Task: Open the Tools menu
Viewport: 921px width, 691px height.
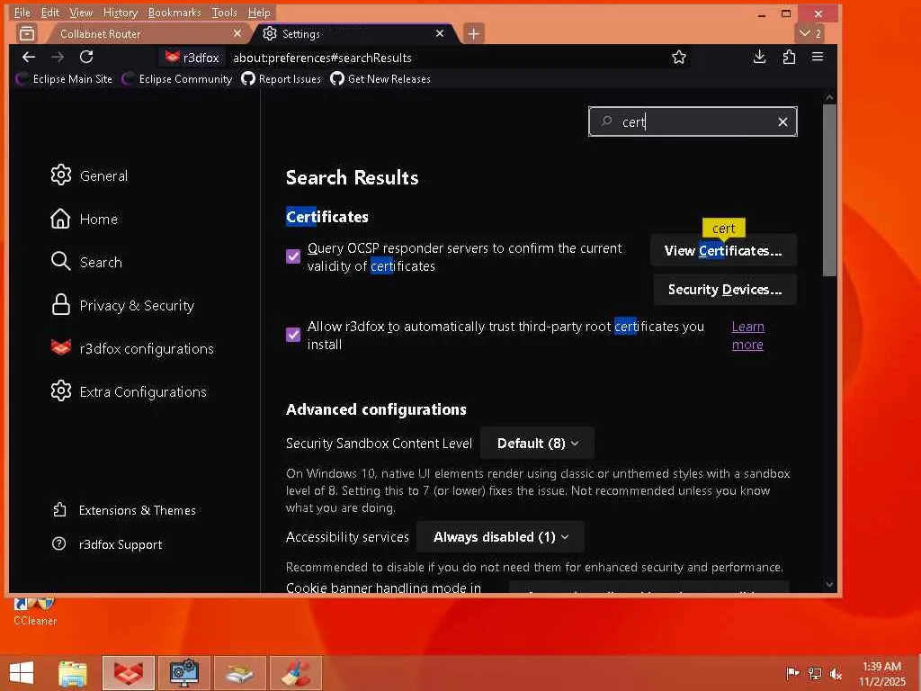Action: coord(224,13)
